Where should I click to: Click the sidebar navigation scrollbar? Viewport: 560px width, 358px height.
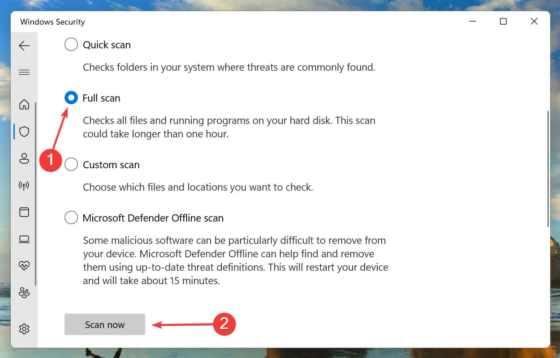[36, 194]
